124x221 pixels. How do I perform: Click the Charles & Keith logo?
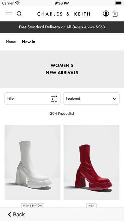pos(64,14)
